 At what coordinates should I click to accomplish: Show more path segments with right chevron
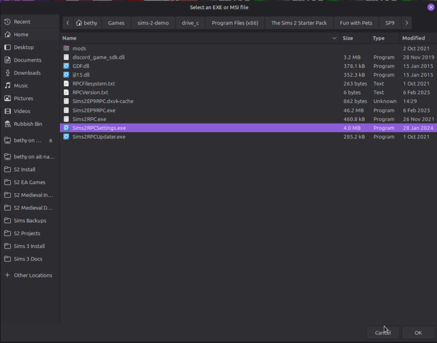(x=407, y=23)
